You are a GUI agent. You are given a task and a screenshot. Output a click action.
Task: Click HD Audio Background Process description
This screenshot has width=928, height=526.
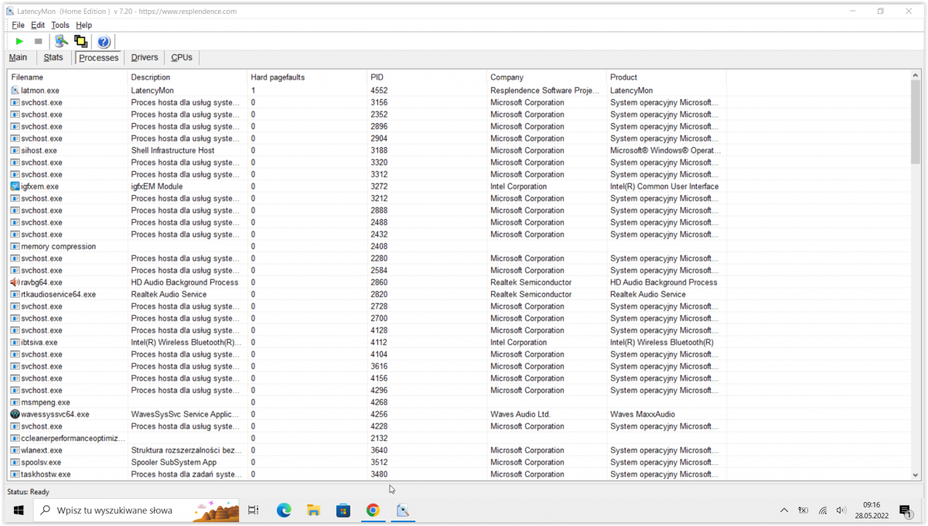(x=185, y=282)
